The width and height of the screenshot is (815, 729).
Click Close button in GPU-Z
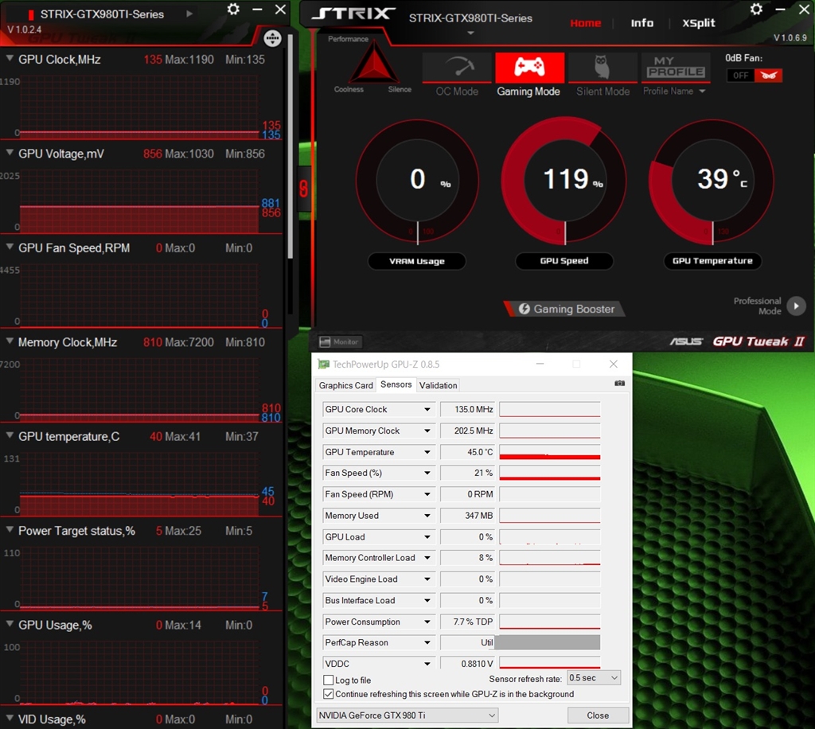(x=598, y=715)
